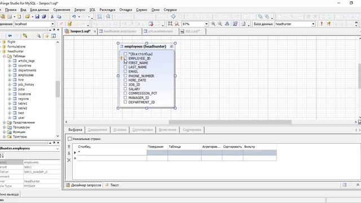This screenshot has height=203, width=361.
Task: Click the select region icon in top toolbar
Action: click(x=99, y=16)
